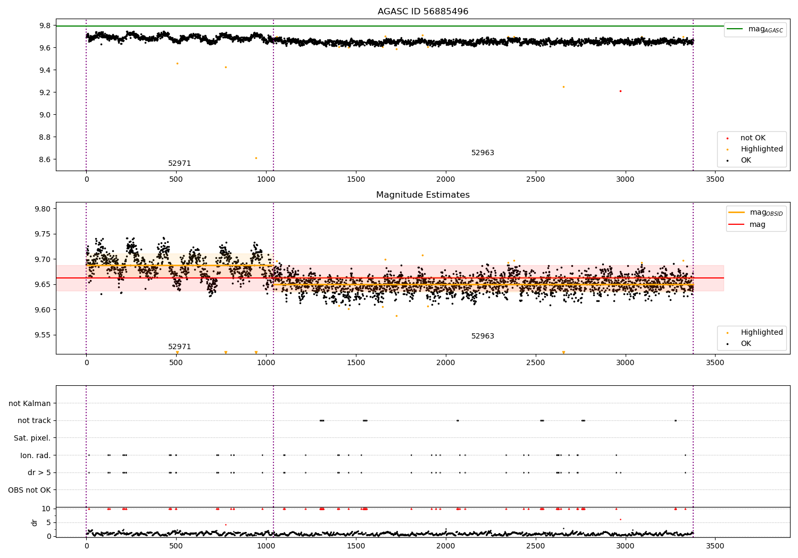Screen dimensions: 798x558
Task: Click the "9.70" y-tick in middle plot
Action: 43,259
